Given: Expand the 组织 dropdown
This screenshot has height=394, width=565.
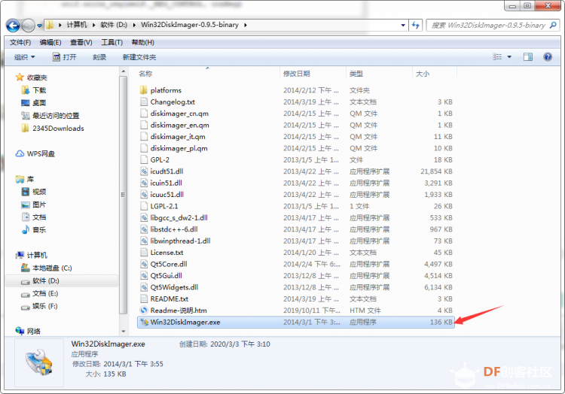Looking at the screenshot, I should click(x=25, y=57).
